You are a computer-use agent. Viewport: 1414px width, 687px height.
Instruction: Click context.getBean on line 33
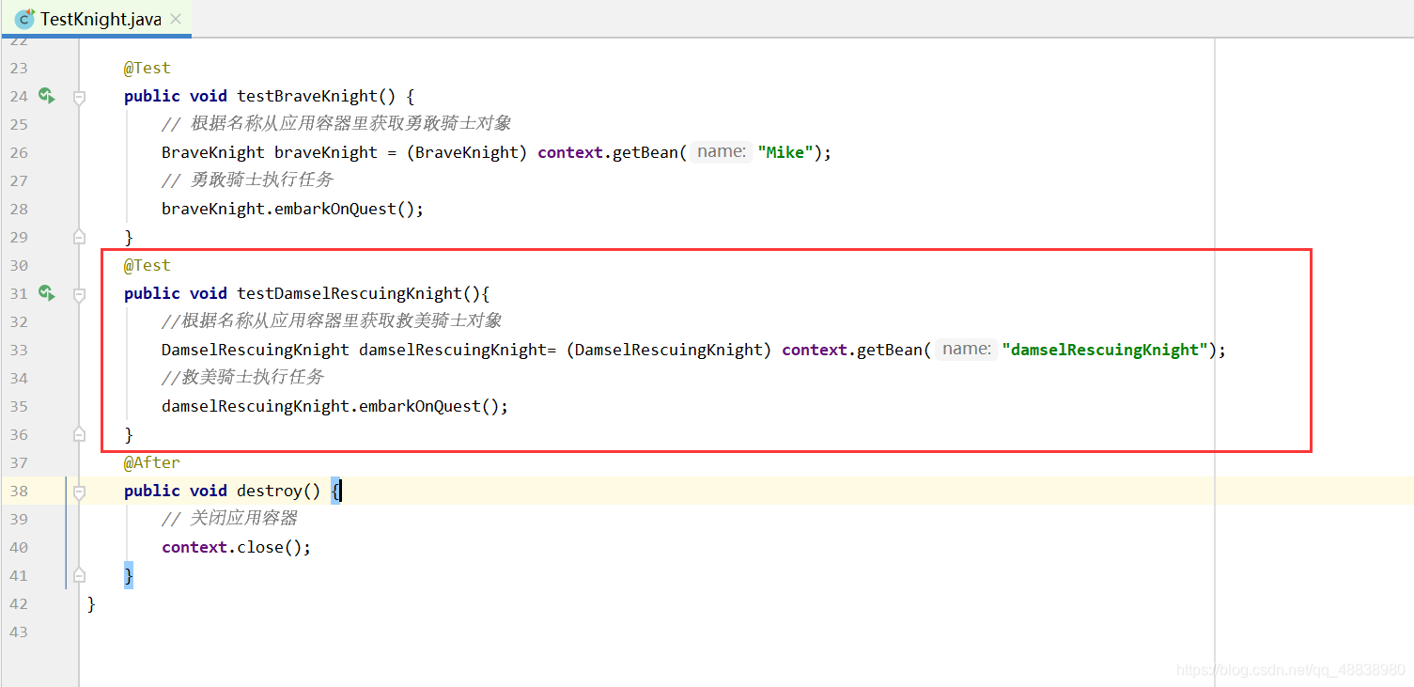coord(852,350)
